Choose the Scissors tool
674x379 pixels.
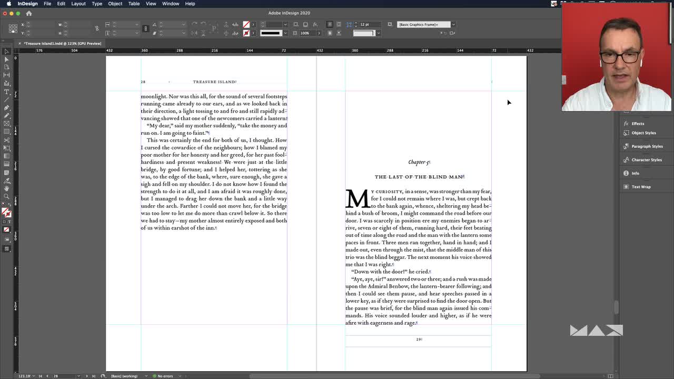[6, 140]
